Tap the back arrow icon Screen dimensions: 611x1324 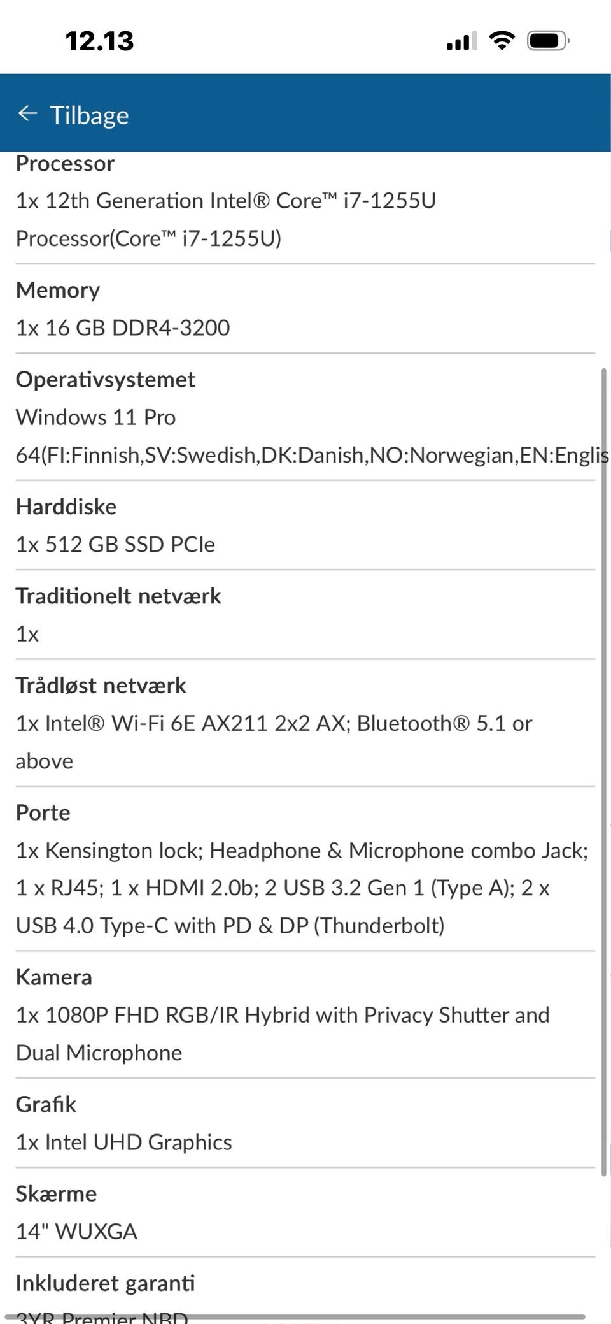(27, 114)
